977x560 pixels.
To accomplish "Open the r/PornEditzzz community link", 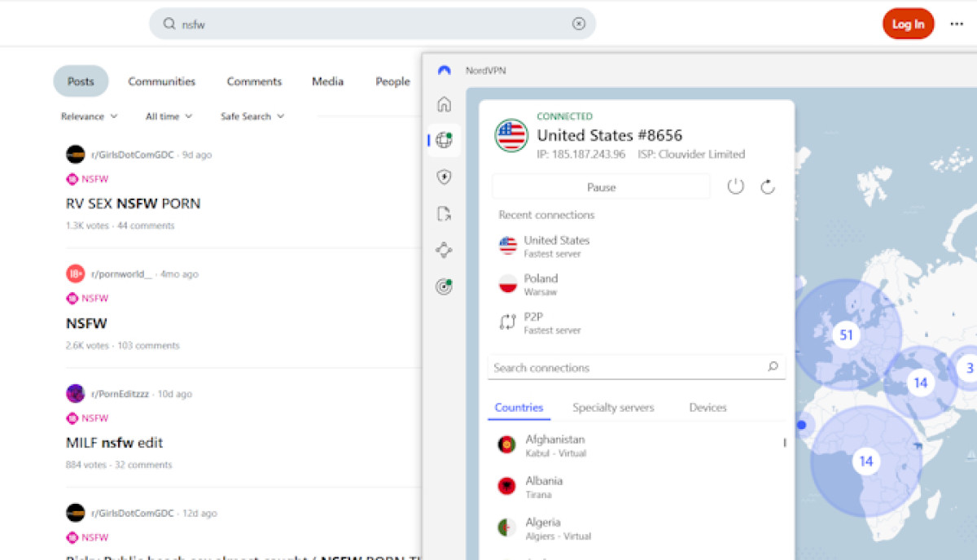I will point(120,394).
